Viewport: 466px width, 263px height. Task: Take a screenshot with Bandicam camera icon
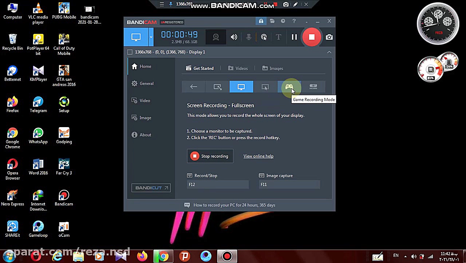click(x=329, y=37)
